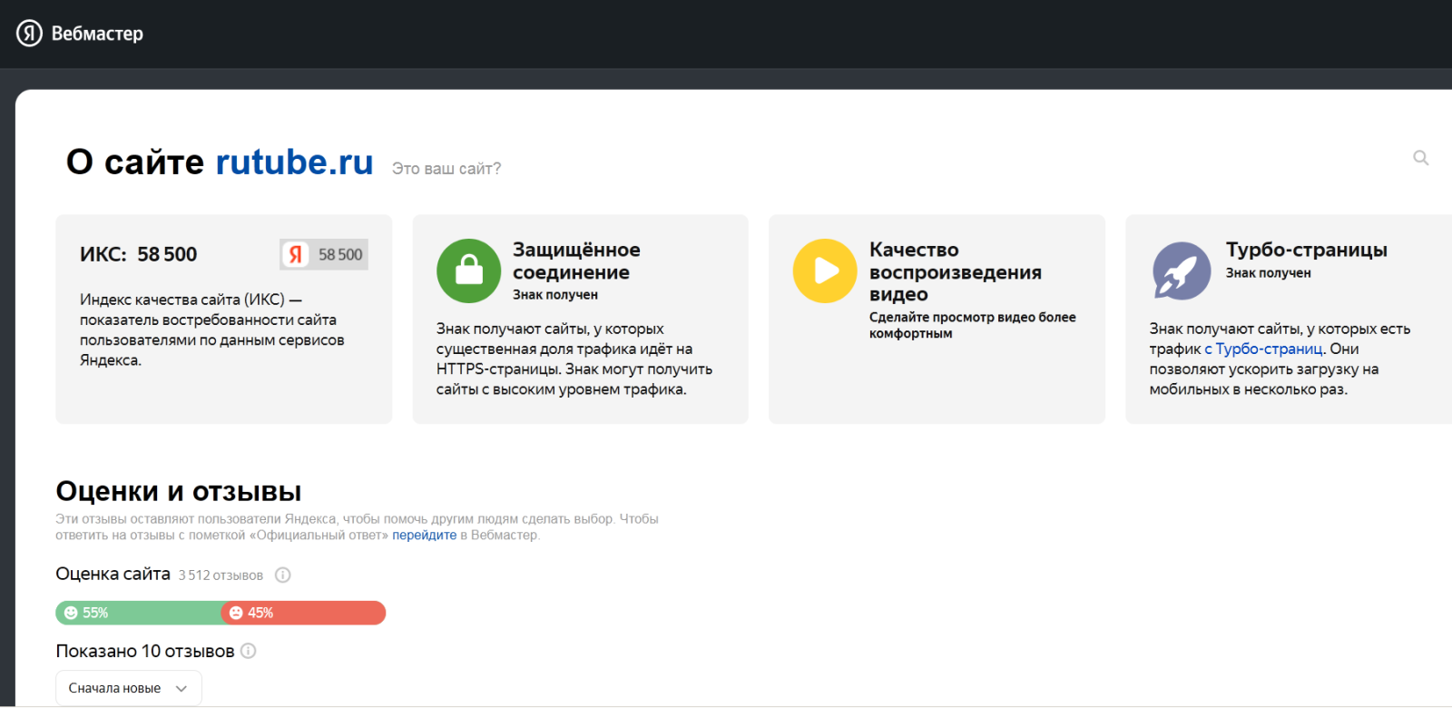Click the Turbo pages rocket icon

(x=1182, y=270)
